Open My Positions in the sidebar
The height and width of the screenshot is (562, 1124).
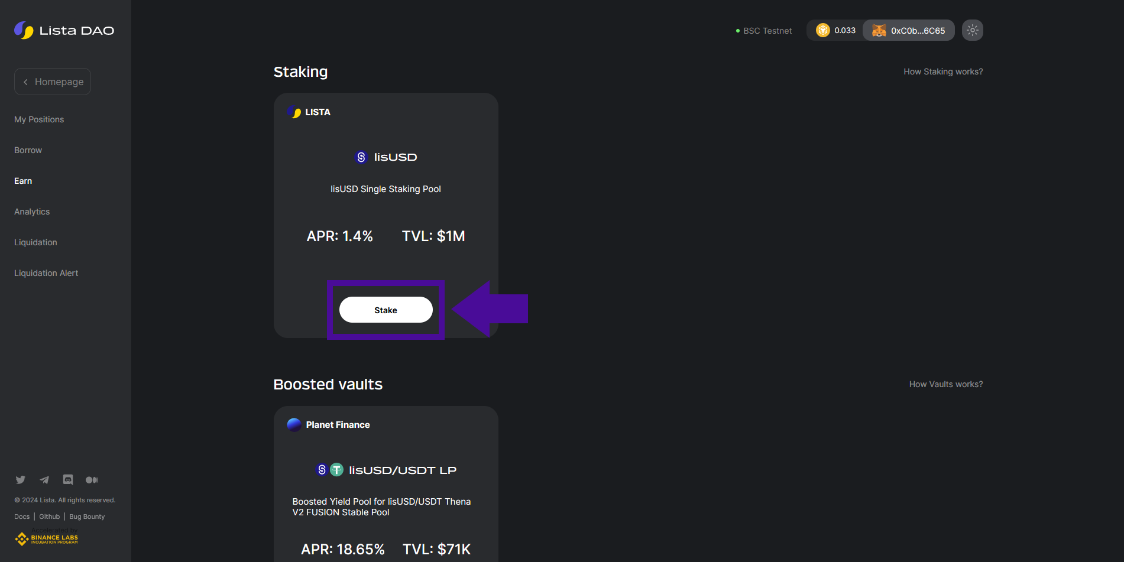click(39, 119)
